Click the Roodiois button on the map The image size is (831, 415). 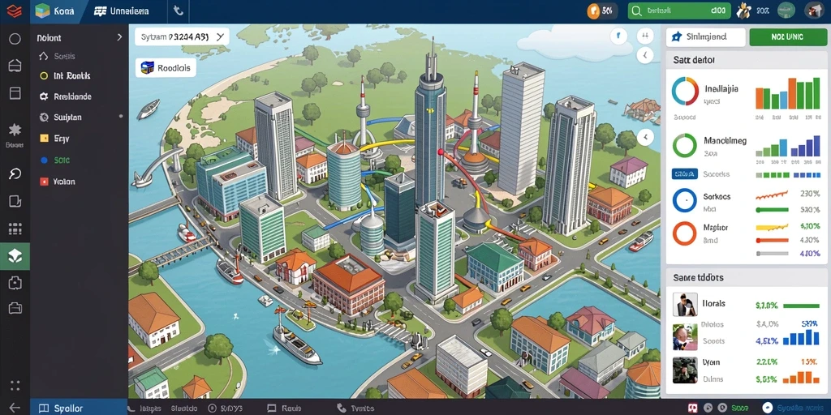click(166, 68)
